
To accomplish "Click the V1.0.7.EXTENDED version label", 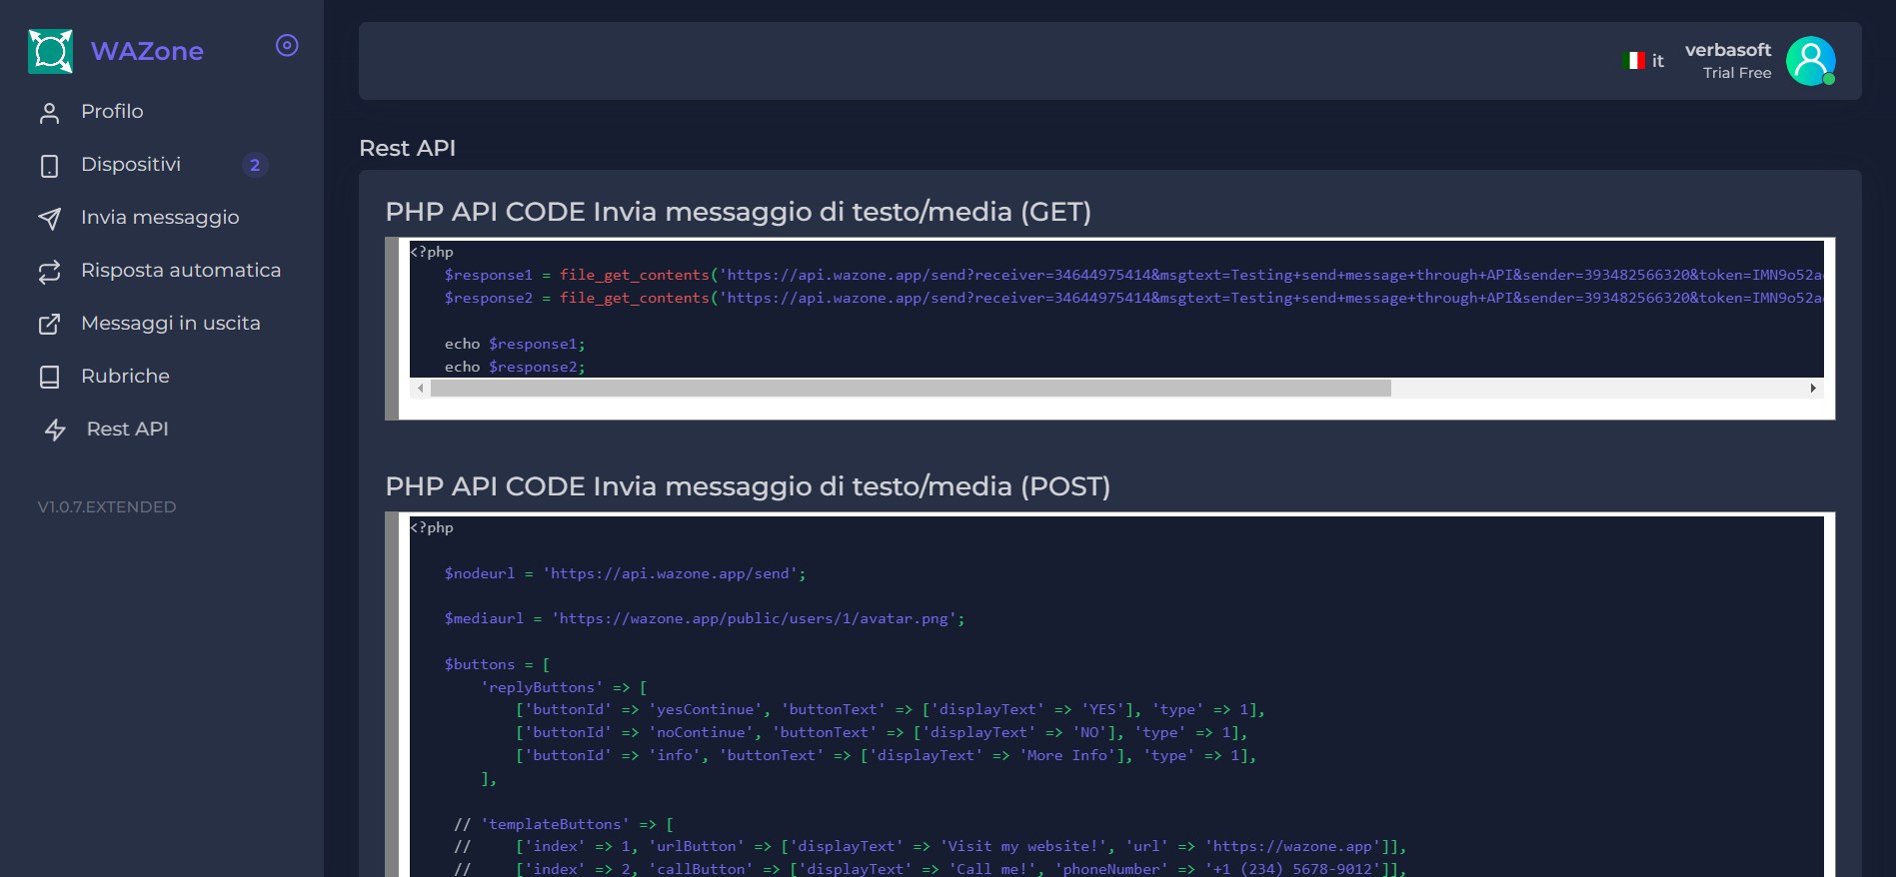I will [107, 507].
